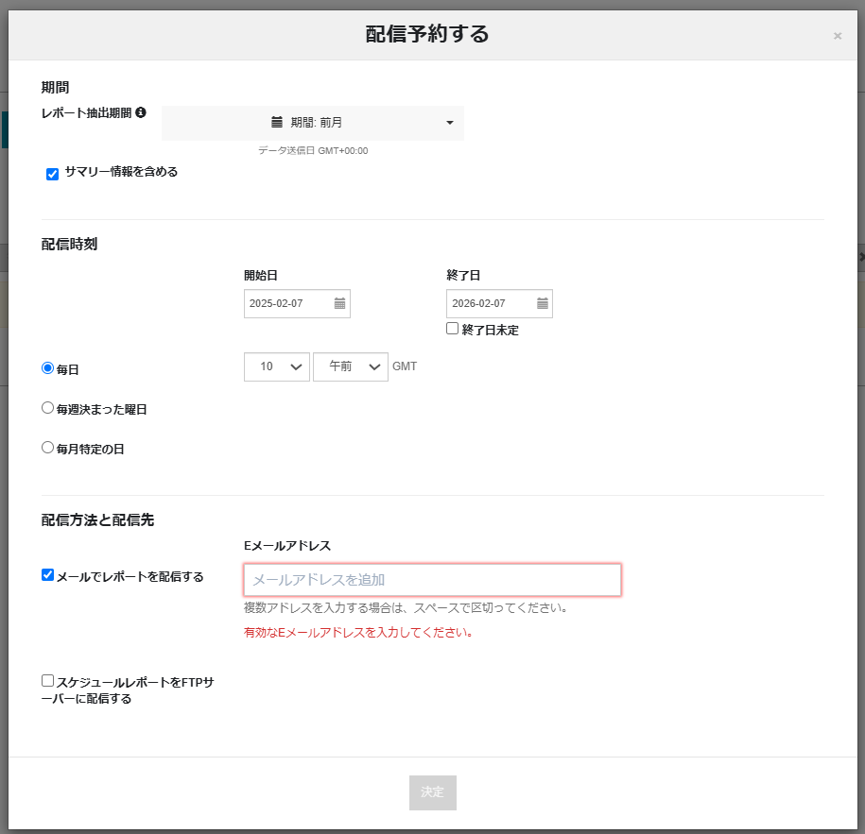Uncheck サマリー情報を含める checkbox

[x=53, y=174]
